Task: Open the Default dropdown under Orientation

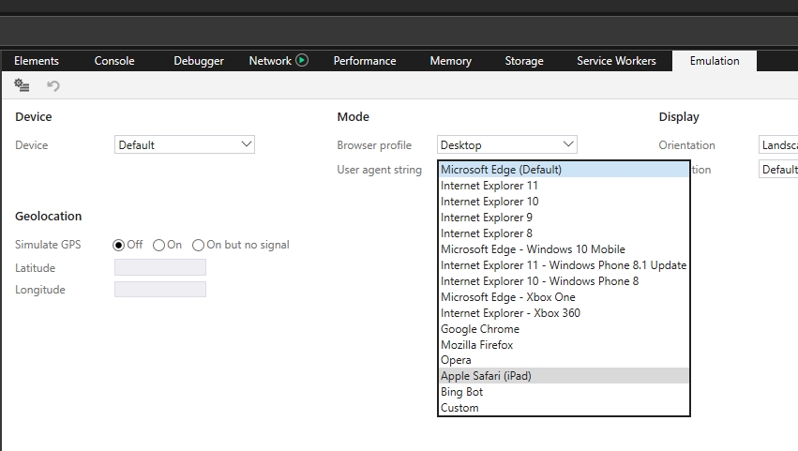Action: click(x=778, y=169)
